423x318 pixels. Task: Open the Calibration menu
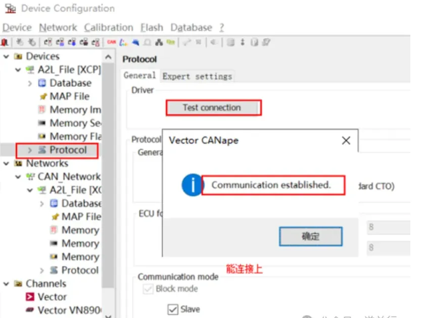(x=109, y=27)
